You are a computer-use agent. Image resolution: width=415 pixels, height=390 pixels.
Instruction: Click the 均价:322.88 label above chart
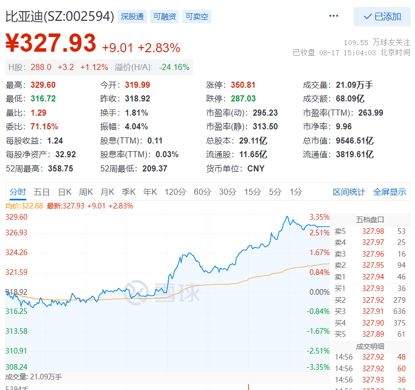[x=24, y=206]
